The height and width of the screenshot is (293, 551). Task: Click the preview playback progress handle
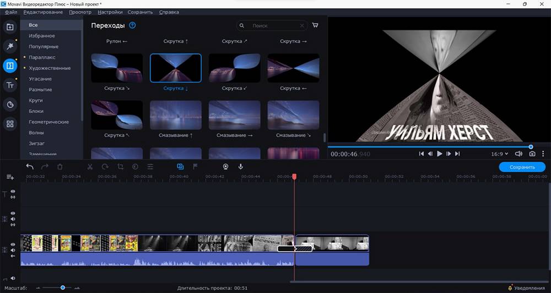[x=531, y=147]
